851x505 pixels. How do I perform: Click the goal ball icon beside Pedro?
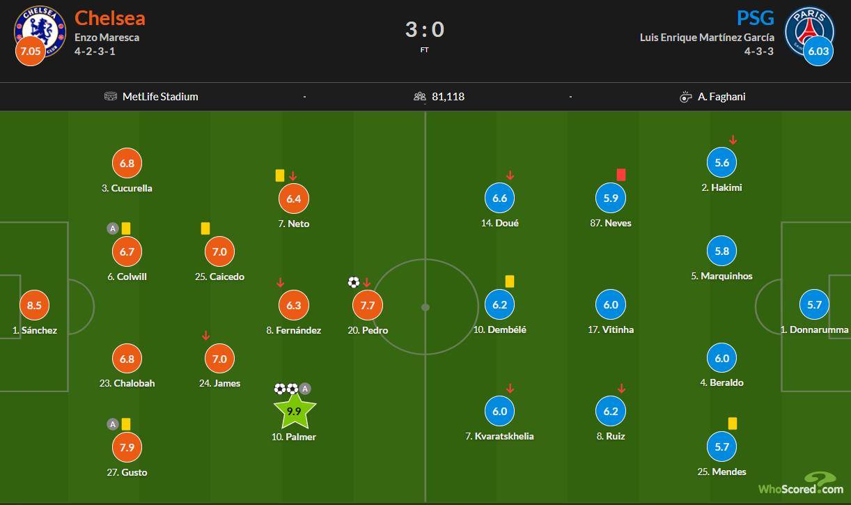(354, 282)
